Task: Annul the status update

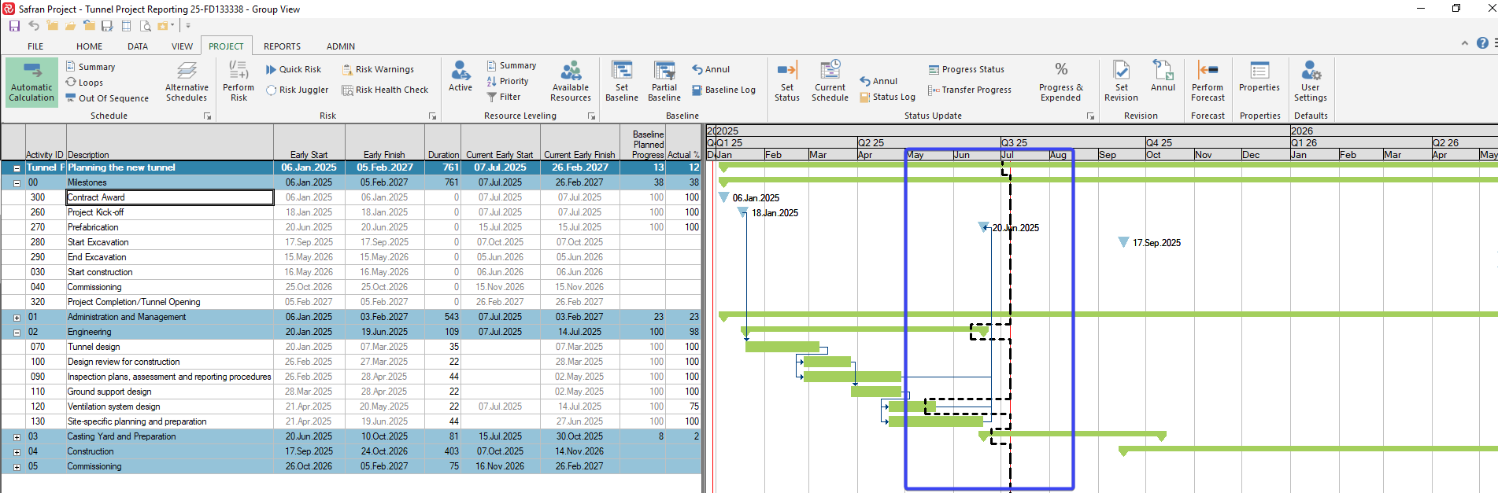Action: pos(878,81)
